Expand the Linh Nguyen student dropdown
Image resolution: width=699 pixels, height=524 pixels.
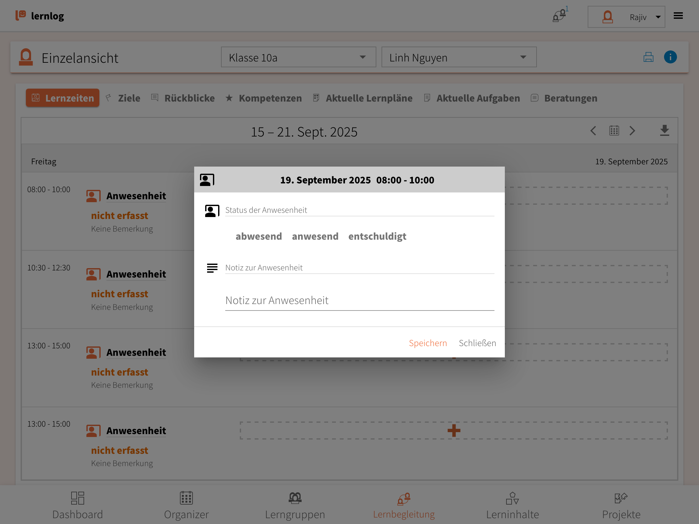[459, 57]
